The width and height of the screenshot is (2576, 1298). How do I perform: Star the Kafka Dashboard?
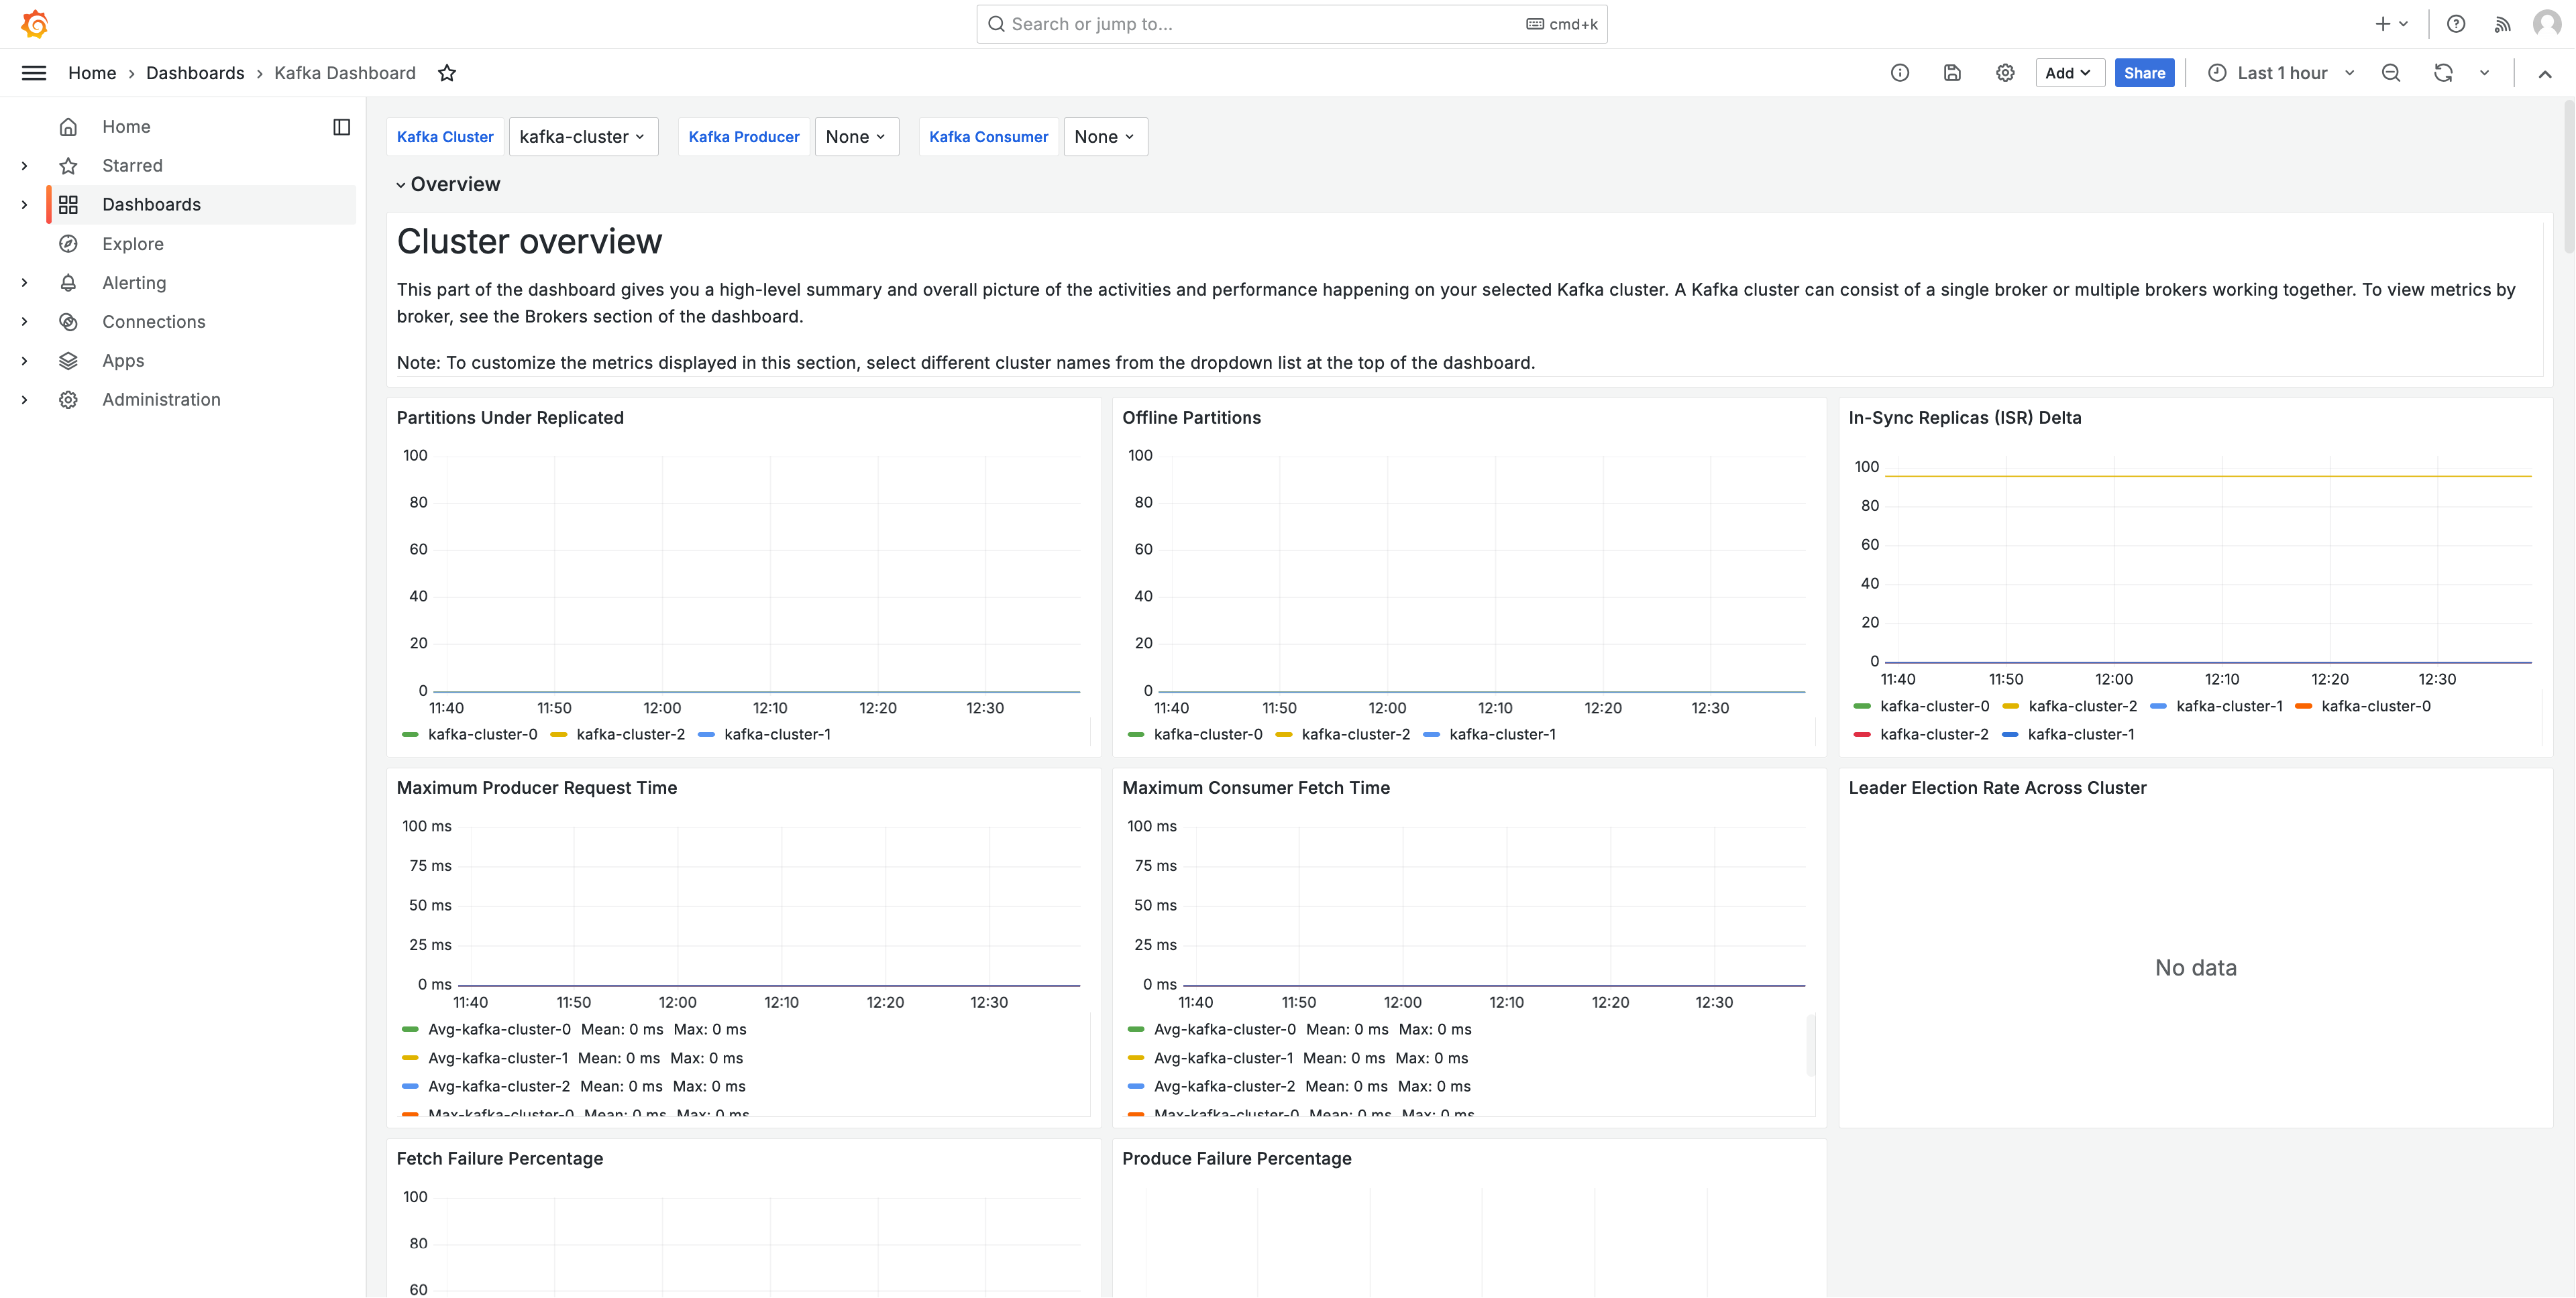pos(447,72)
